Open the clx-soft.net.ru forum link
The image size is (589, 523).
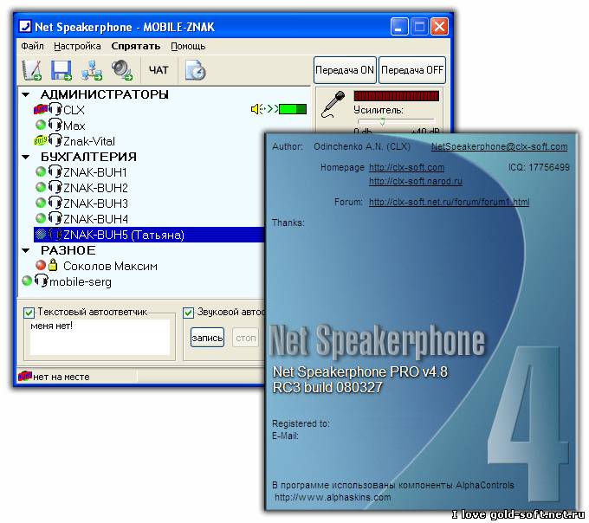point(449,202)
